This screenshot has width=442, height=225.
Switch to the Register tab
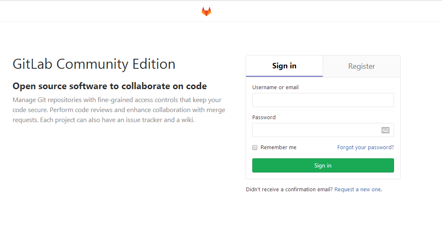tap(362, 66)
